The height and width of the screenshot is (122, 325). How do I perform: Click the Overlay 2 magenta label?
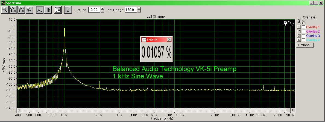[313, 31]
